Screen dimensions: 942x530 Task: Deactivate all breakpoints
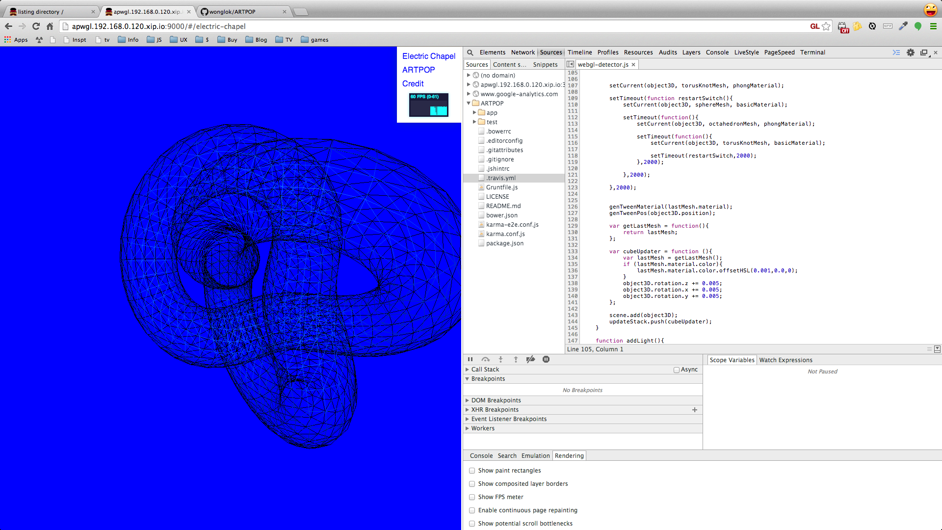point(530,359)
